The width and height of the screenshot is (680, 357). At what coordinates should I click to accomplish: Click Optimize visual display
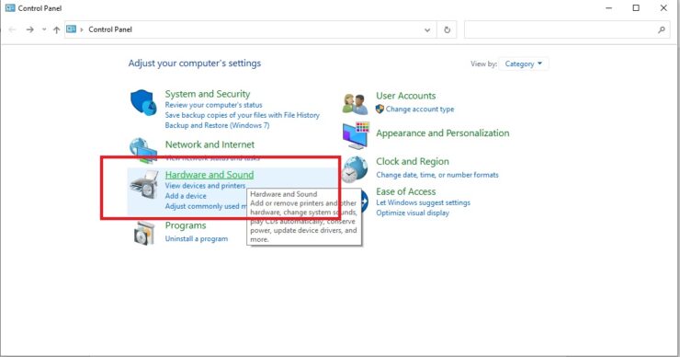click(413, 213)
